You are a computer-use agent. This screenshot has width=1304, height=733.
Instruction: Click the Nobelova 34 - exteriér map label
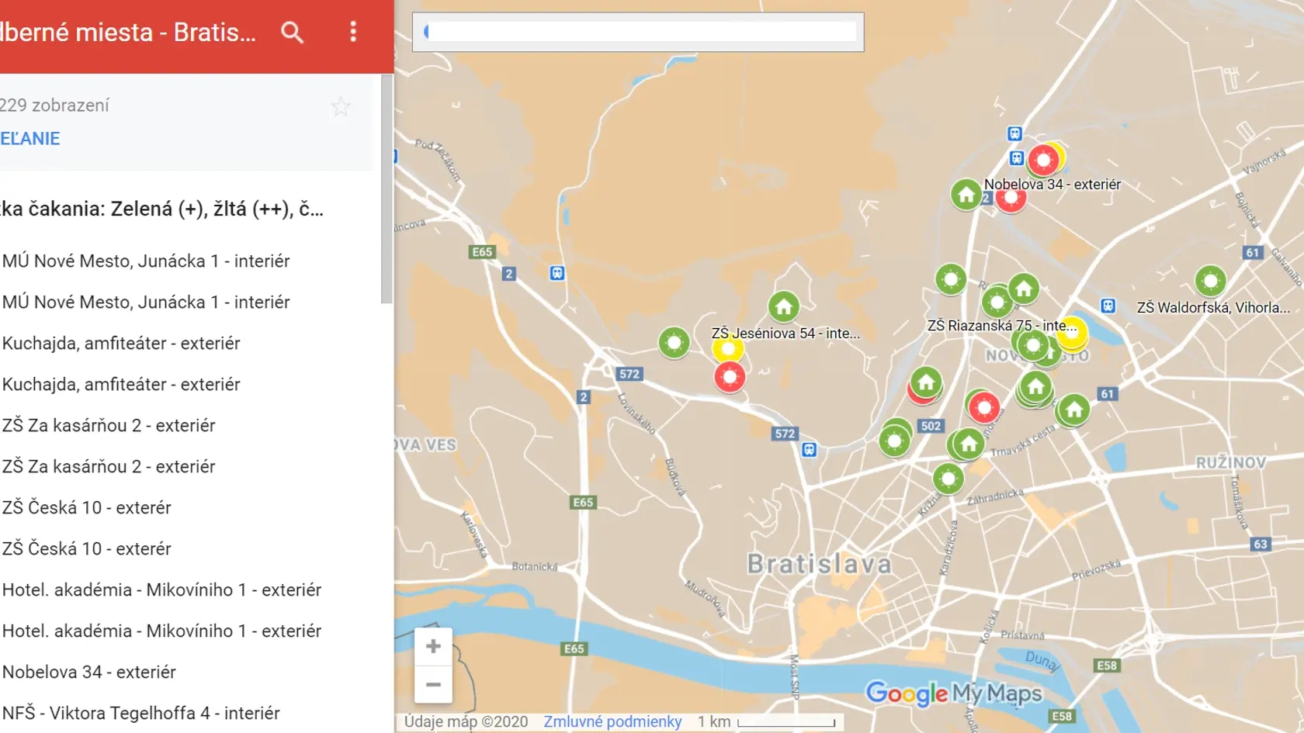[x=1053, y=185]
